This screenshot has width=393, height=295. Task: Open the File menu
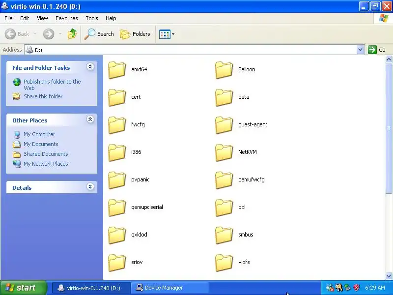8,18
